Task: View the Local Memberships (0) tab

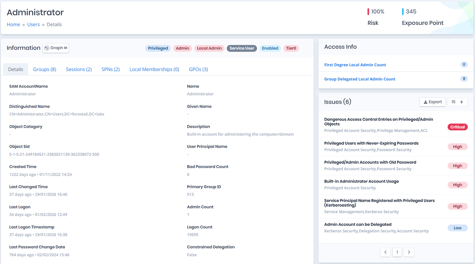Action: [x=154, y=69]
